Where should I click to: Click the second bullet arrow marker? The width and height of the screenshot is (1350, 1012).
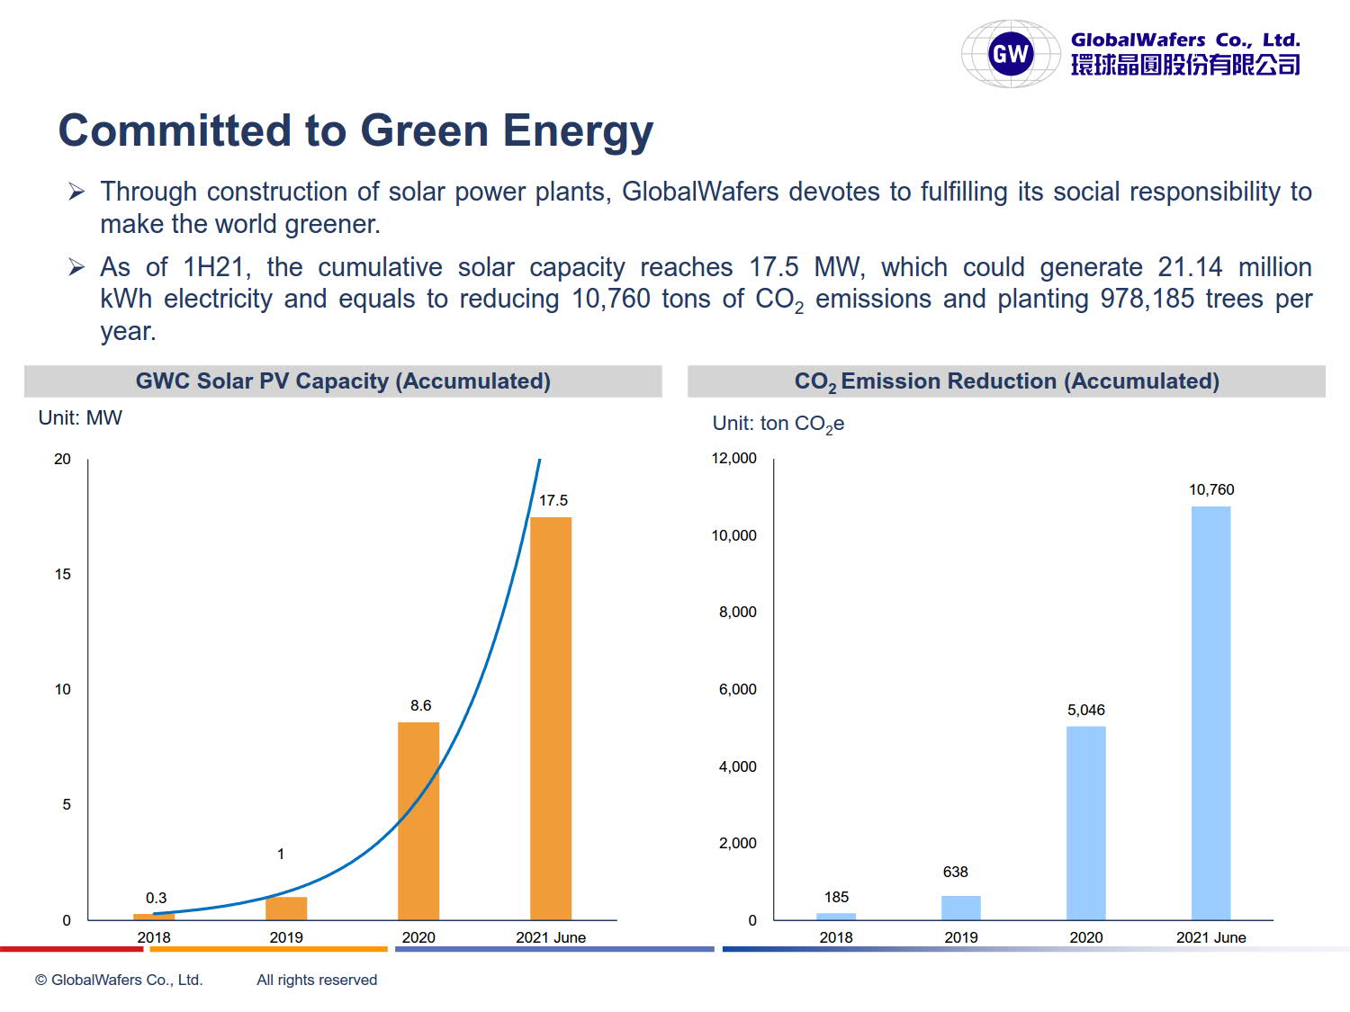pyautogui.click(x=77, y=267)
